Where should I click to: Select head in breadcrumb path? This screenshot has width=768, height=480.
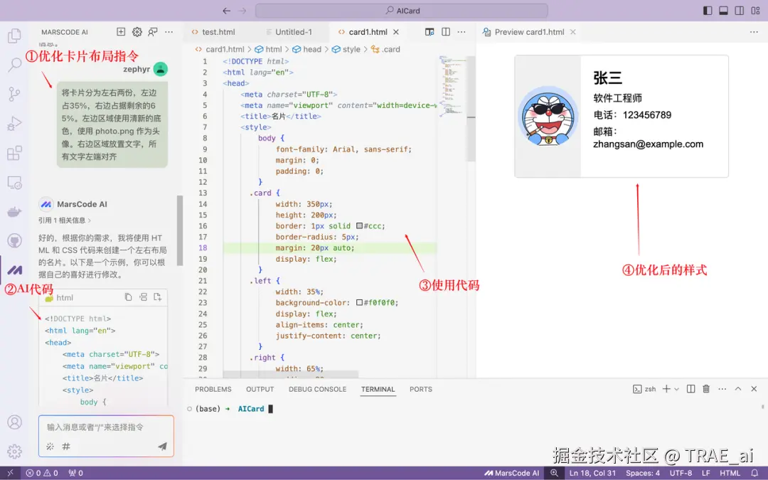tap(306, 50)
